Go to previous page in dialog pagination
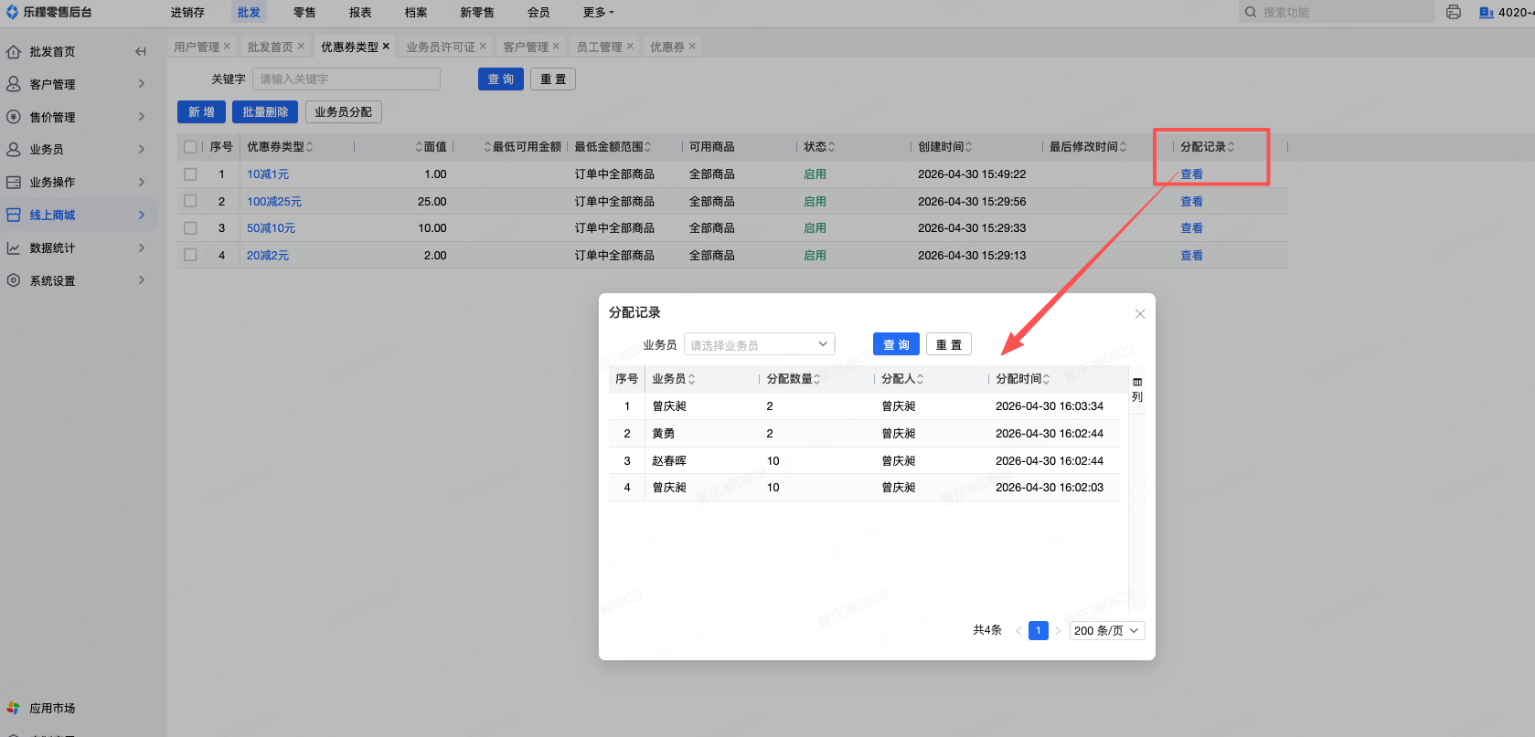Viewport: 1535px width, 737px height. (x=1018, y=631)
